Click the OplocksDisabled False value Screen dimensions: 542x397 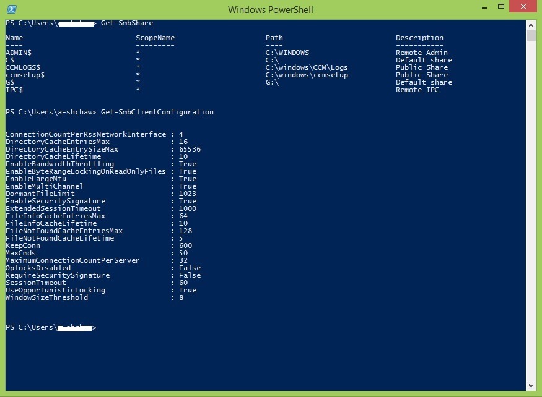click(190, 268)
